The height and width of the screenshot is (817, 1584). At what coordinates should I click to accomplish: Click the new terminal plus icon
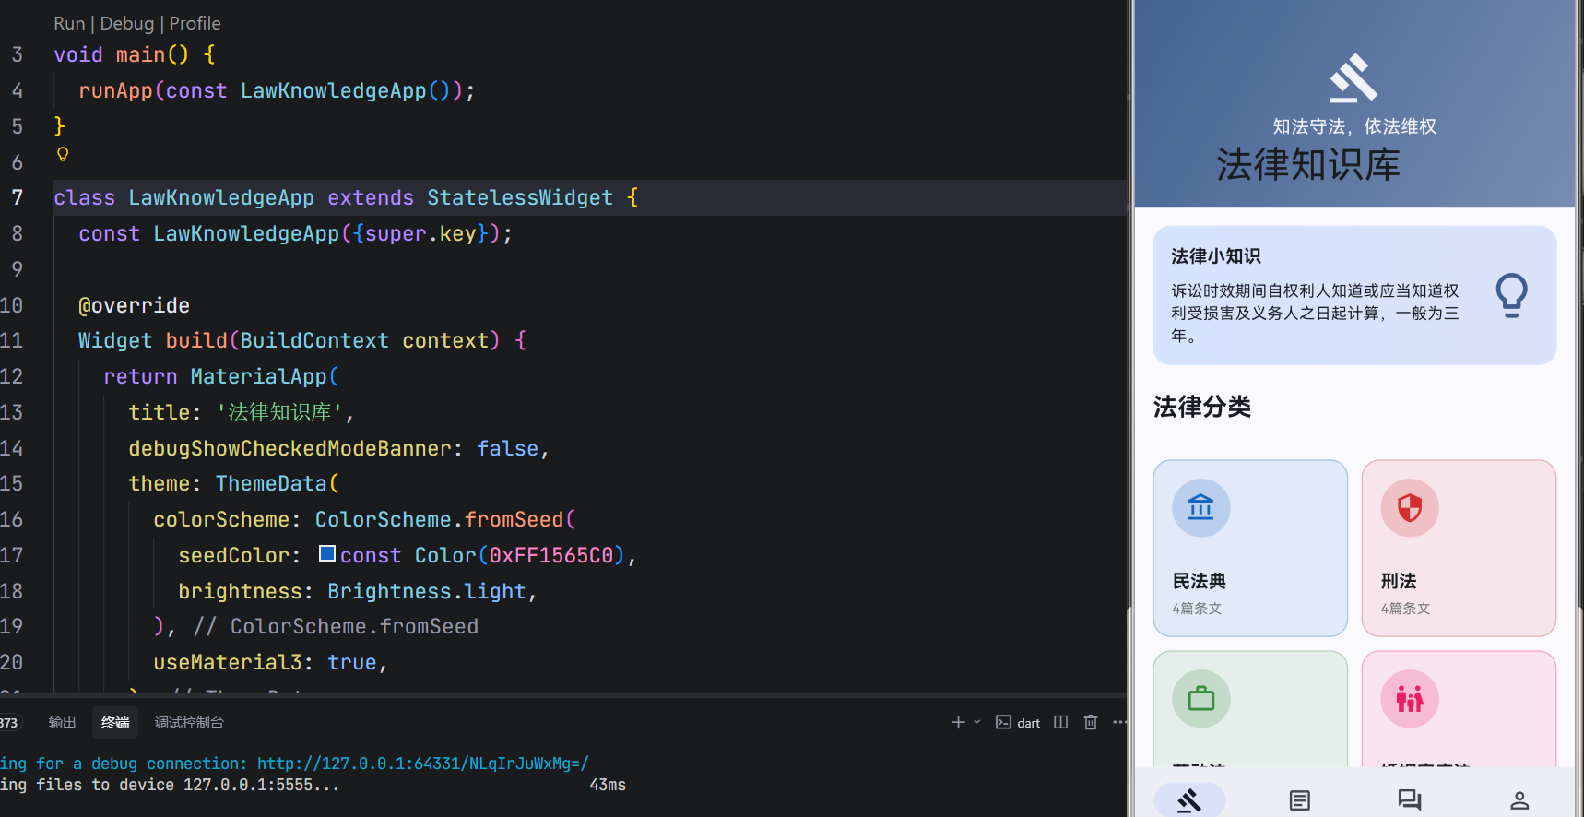(x=958, y=722)
